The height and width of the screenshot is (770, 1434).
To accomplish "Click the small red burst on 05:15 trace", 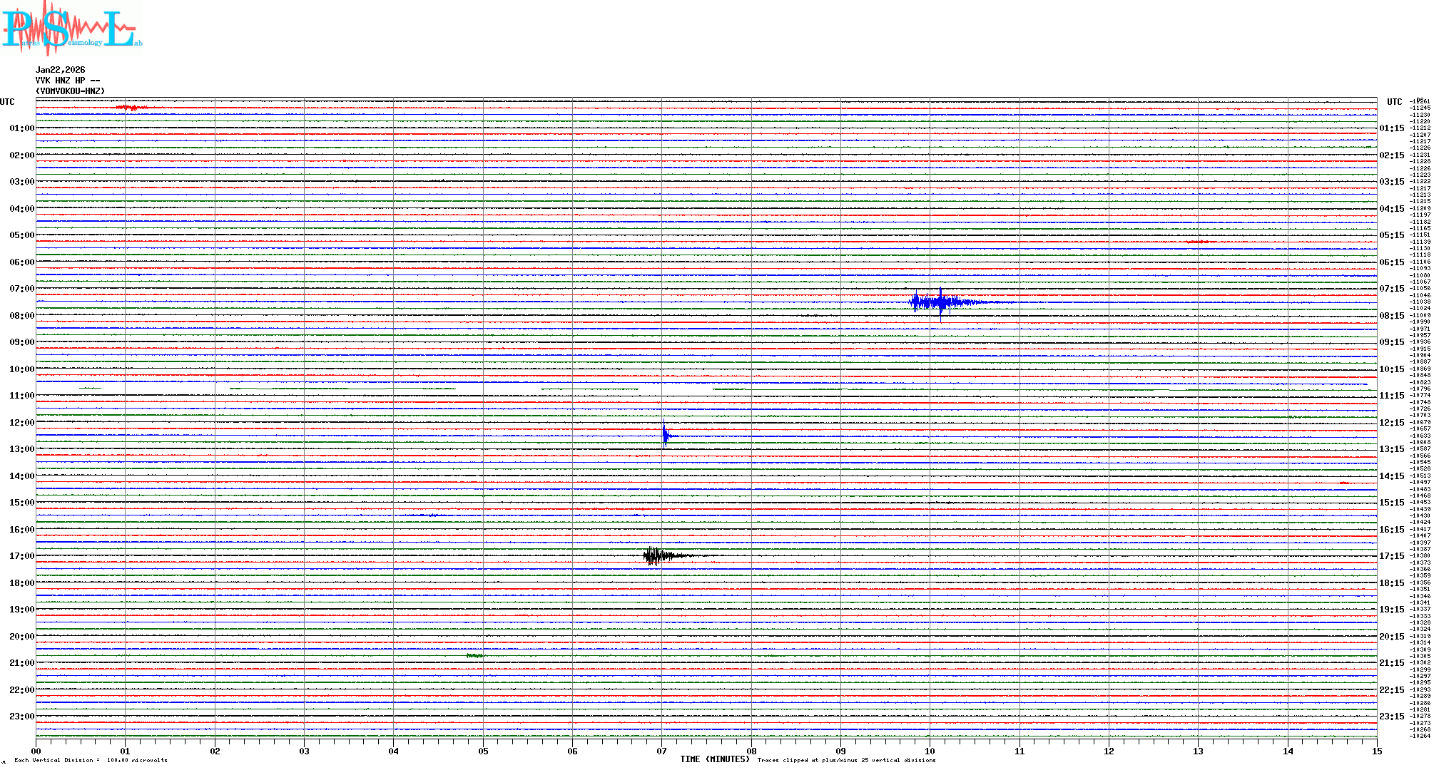I will click(x=1199, y=242).
